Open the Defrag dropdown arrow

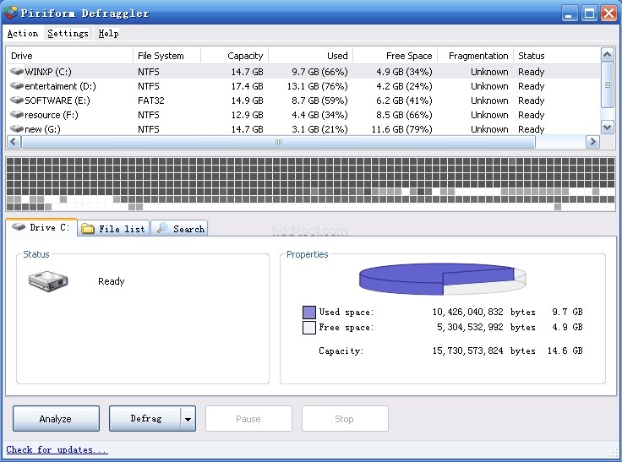click(188, 418)
